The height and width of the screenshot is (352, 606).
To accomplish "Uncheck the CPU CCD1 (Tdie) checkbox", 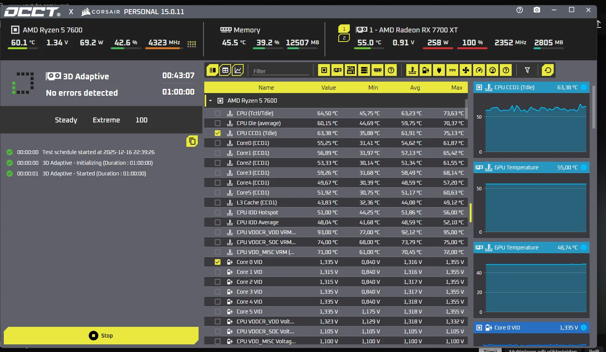I will (x=218, y=133).
